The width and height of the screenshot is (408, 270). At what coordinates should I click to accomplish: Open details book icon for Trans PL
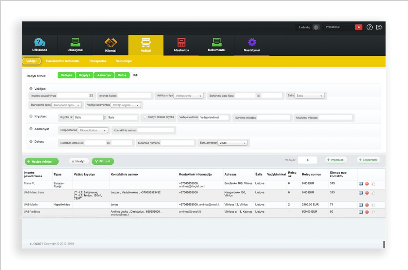[361, 184]
